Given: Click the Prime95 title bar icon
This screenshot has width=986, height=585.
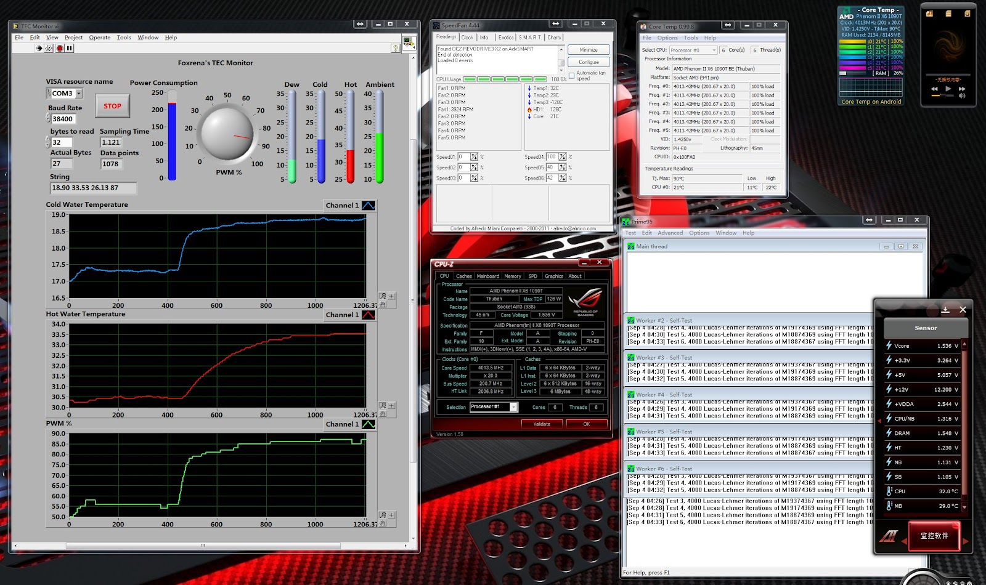Looking at the screenshot, I should 626,222.
